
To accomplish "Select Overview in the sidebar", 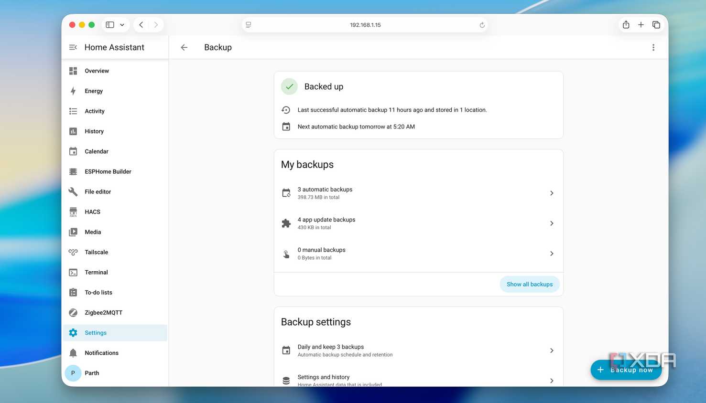I will click(115, 71).
